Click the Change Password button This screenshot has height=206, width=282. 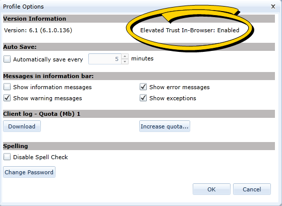pos(29,172)
